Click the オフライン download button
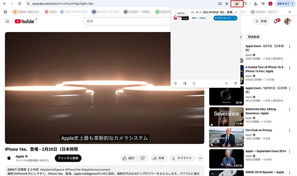The width and height of the screenshot is (297, 176). (x=182, y=158)
